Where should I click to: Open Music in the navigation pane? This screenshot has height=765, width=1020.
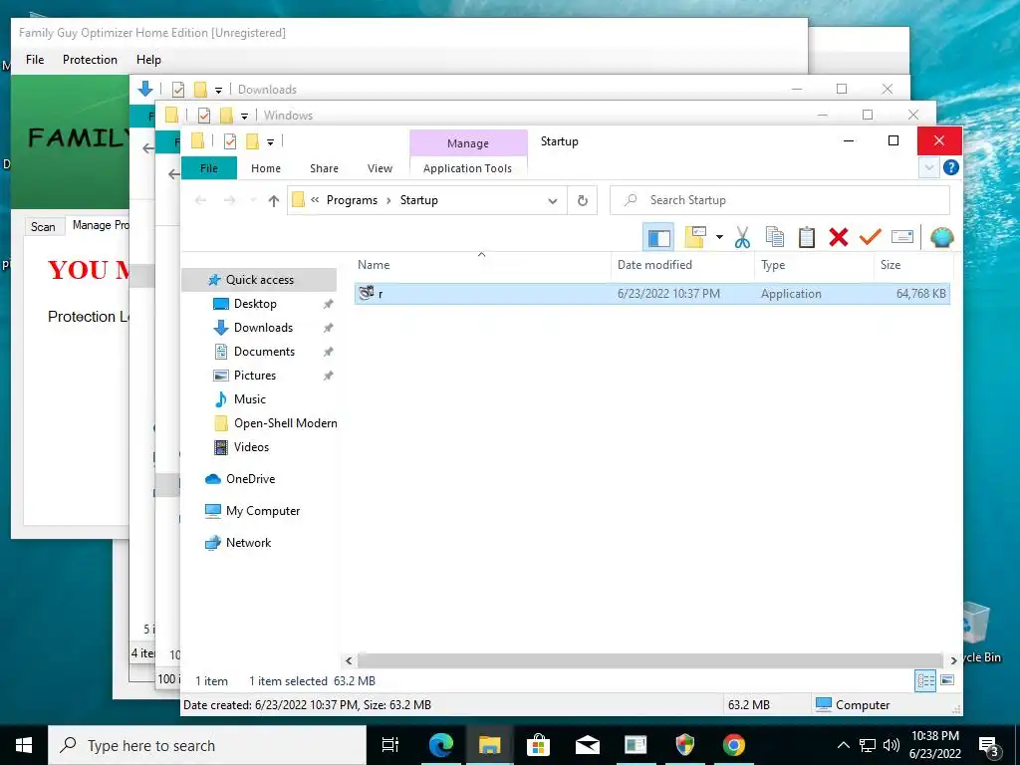pos(249,399)
